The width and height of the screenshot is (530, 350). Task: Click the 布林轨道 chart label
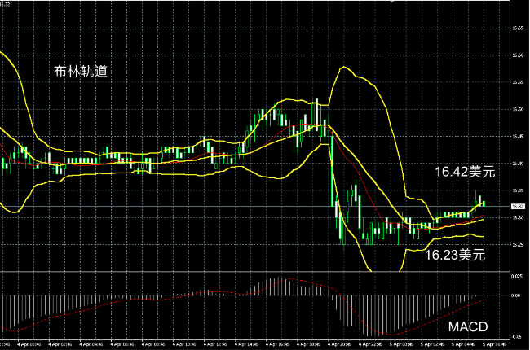82,72
